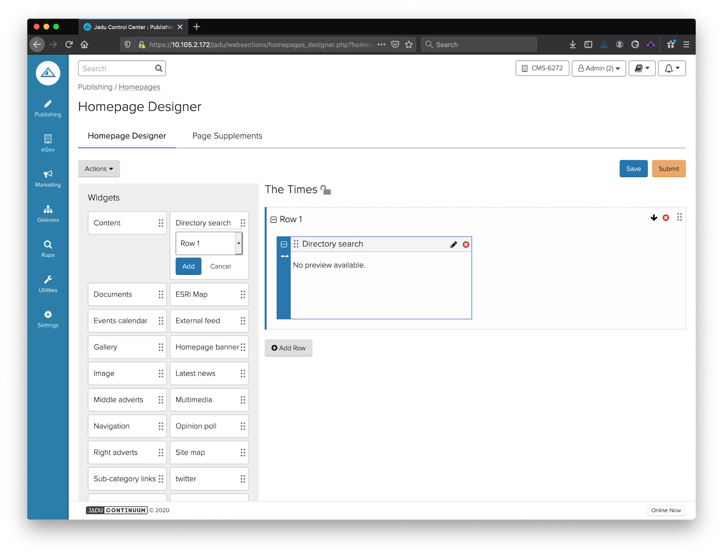Open Marketing megaphone section
Image resolution: width=723 pixels, height=556 pixels.
(x=48, y=178)
